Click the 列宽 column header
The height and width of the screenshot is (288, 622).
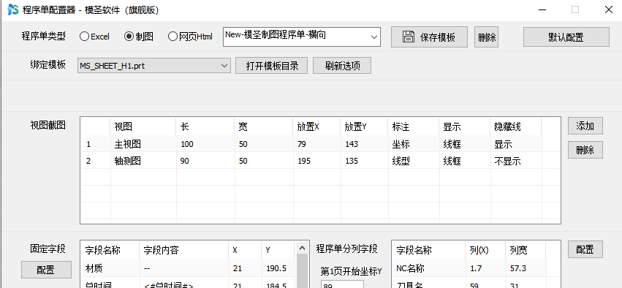pyautogui.click(x=526, y=250)
